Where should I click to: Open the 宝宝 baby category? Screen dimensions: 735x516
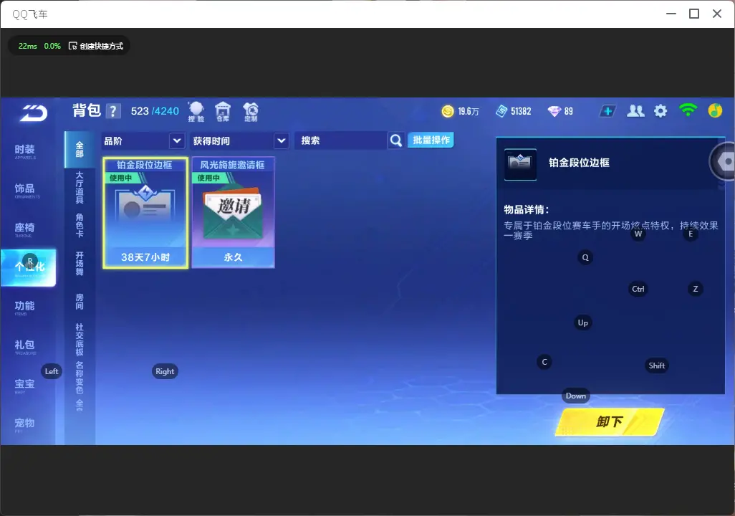tap(25, 385)
